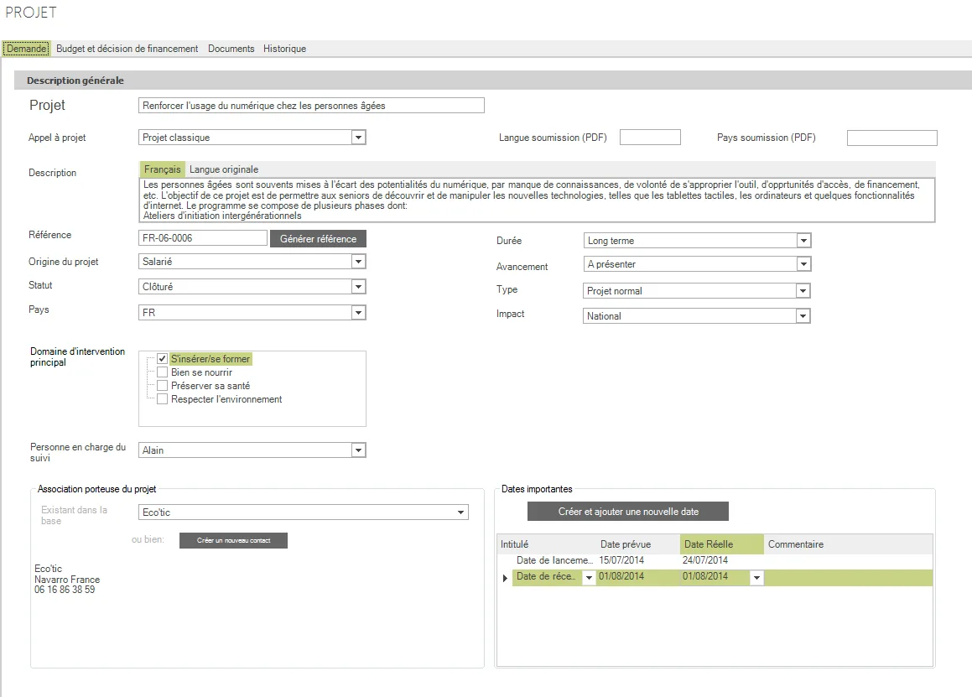Switch to Budget et décision de financement tab
972x697 pixels.
127,49
